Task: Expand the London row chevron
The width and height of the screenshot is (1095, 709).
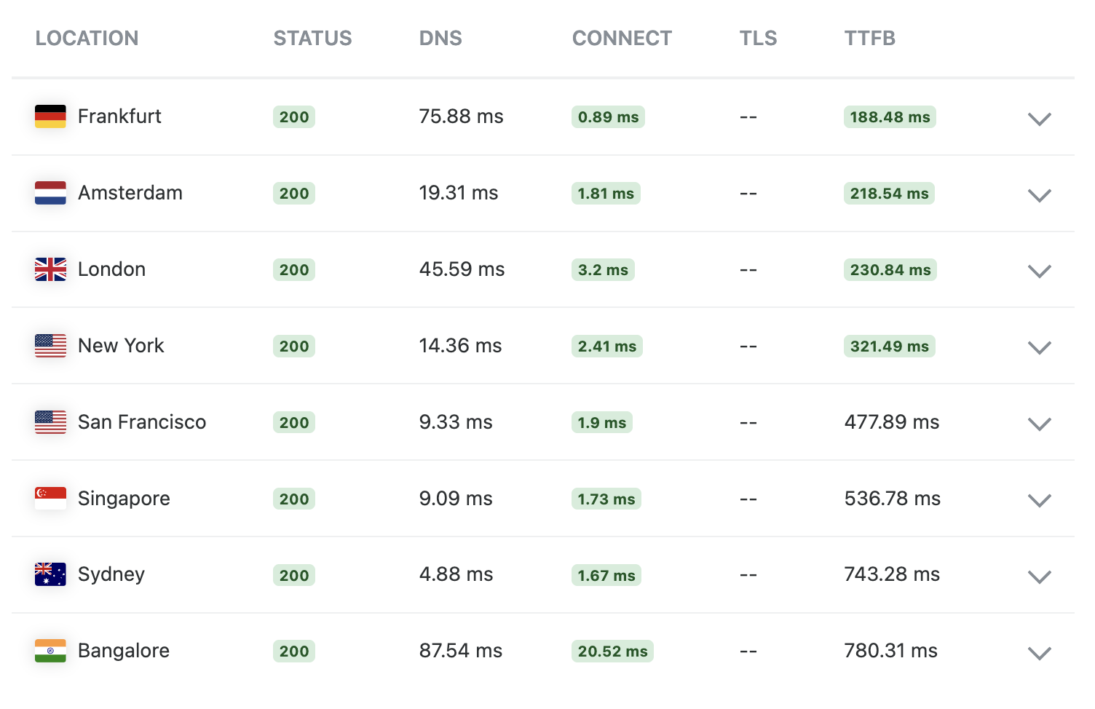Action: point(1039,272)
